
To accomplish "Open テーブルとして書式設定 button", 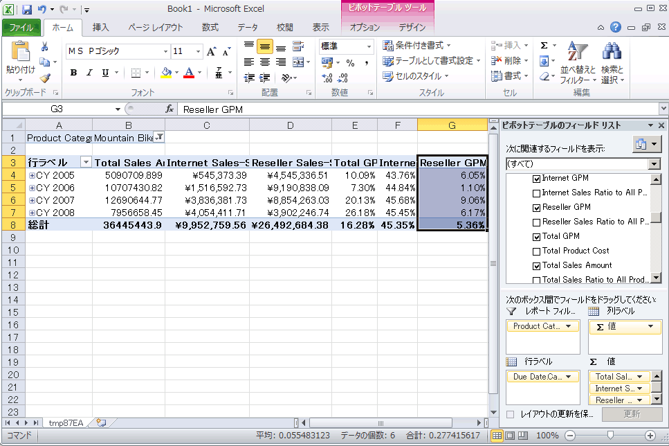I will click(431, 61).
